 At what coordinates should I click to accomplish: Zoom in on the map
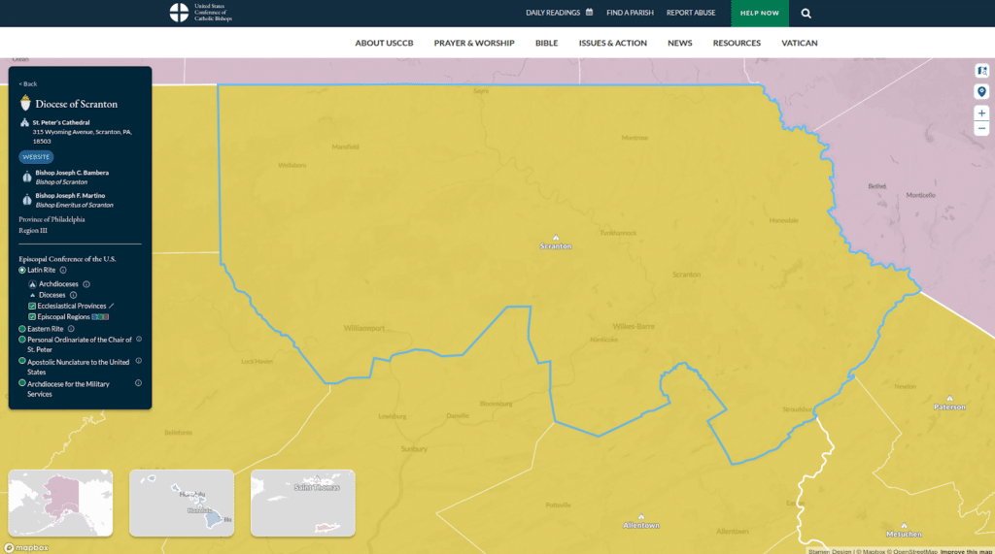click(x=981, y=114)
